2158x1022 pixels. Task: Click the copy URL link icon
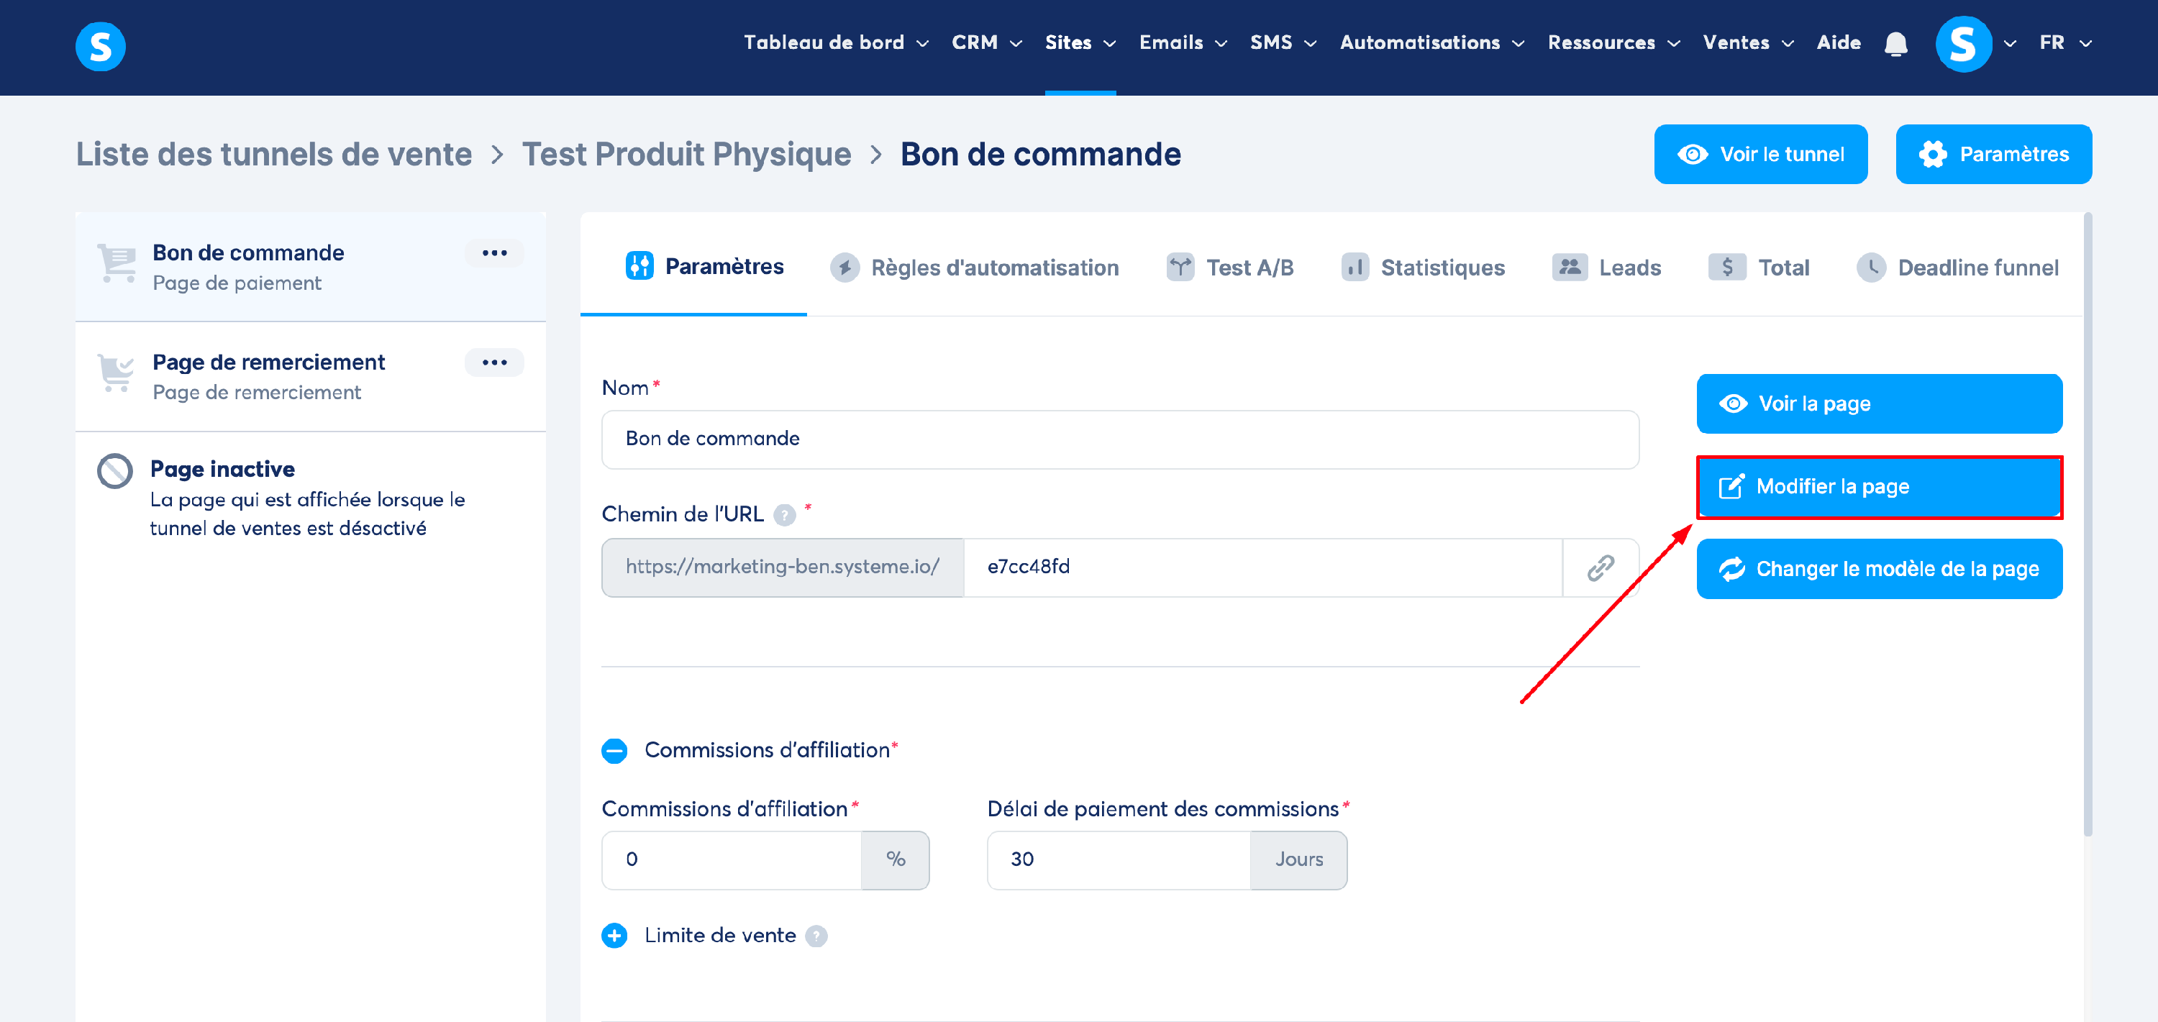click(1600, 568)
